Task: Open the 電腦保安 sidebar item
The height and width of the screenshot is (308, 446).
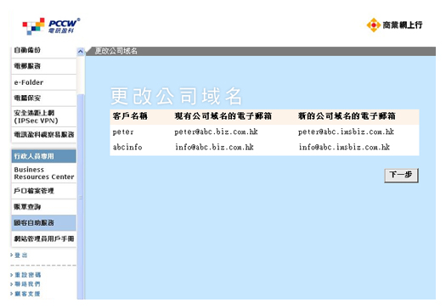Action: [44, 98]
